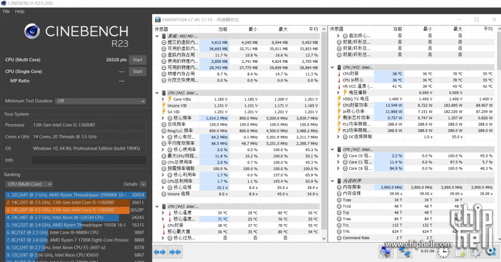This screenshot has width=501, height=262.
Task: Expand the Core C0 驻 row
Action: [x=338, y=156]
